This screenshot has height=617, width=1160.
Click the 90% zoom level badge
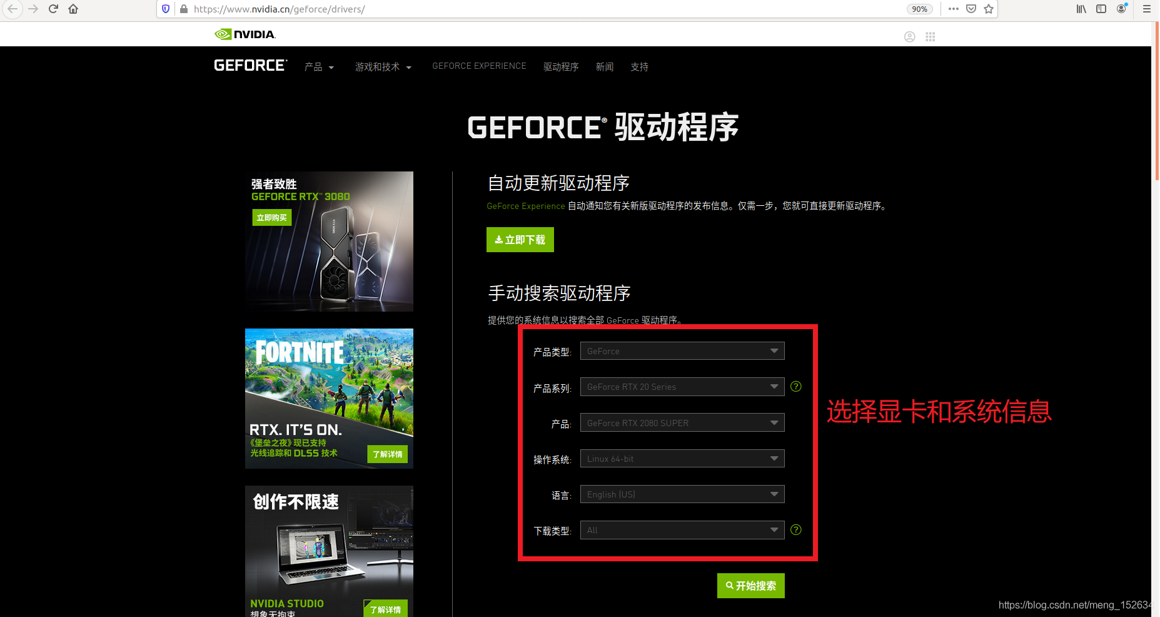pos(919,9)
